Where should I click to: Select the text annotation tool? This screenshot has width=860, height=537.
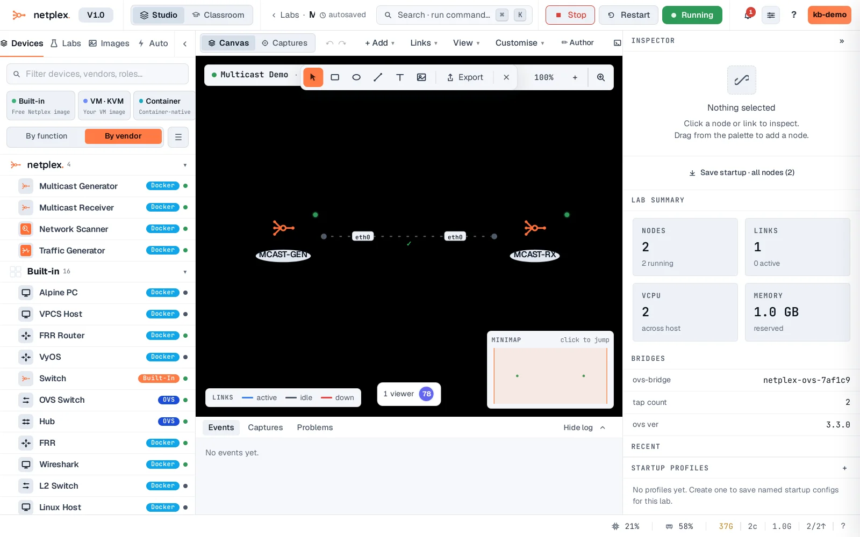pyautogui.click(x=400, y=77)
